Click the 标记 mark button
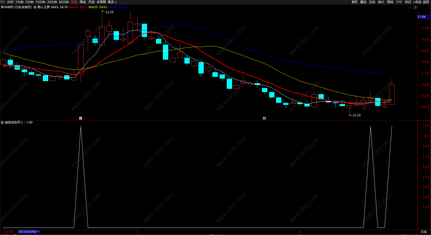 coord(408,2)
